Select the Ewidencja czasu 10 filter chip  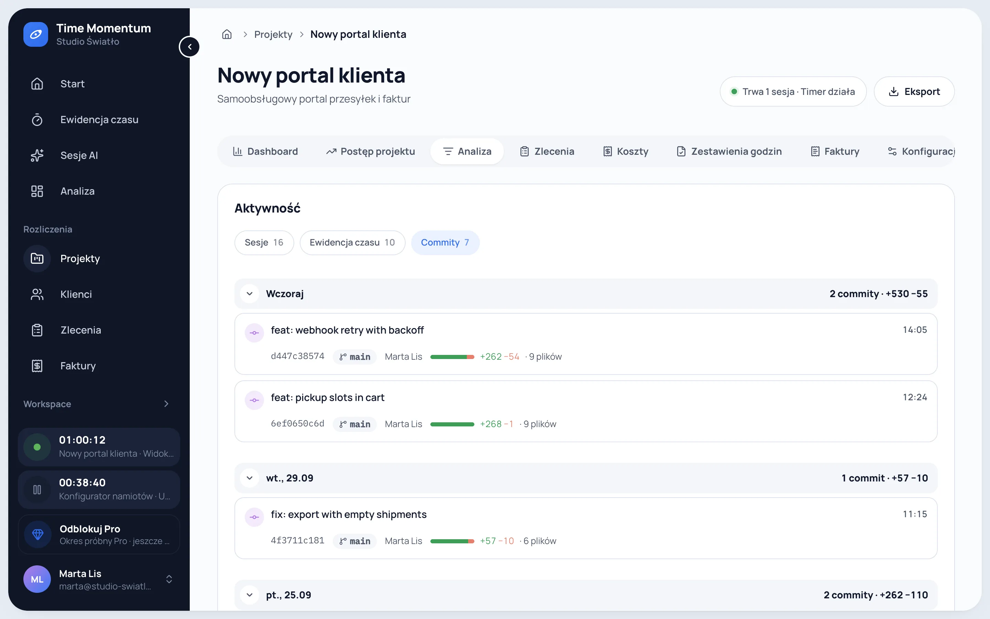[352, 243]
